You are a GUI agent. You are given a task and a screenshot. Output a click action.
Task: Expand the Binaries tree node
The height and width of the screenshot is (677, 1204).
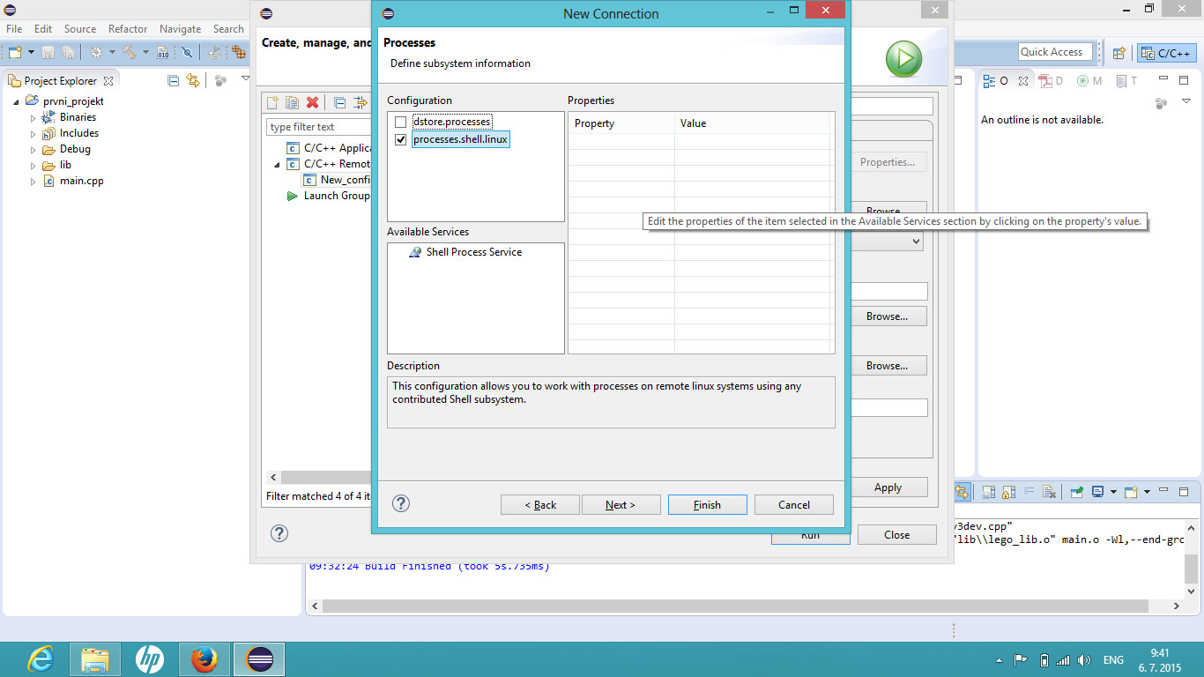(33, 117)
